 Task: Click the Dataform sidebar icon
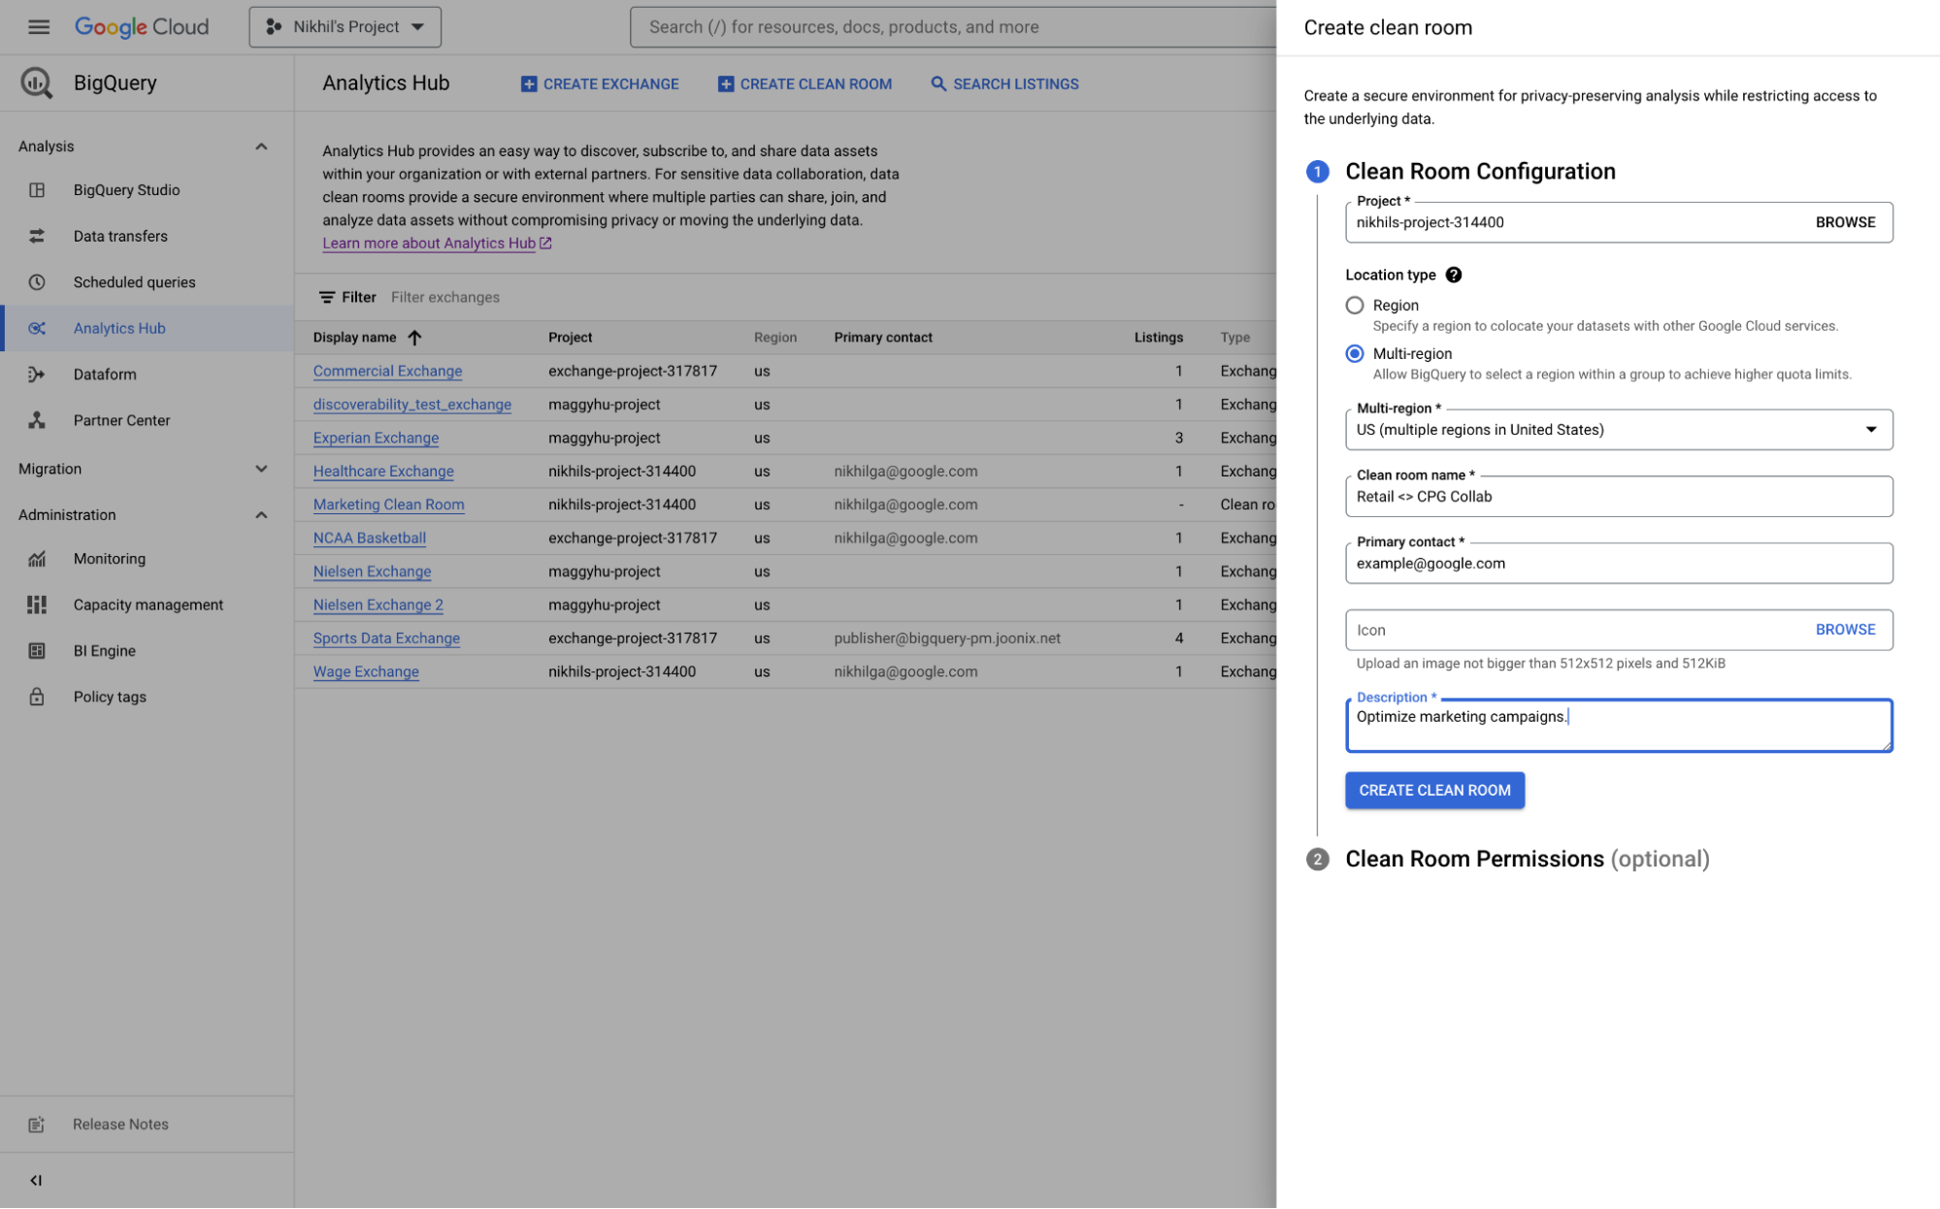pyautogui.click(x=37, y=375)
